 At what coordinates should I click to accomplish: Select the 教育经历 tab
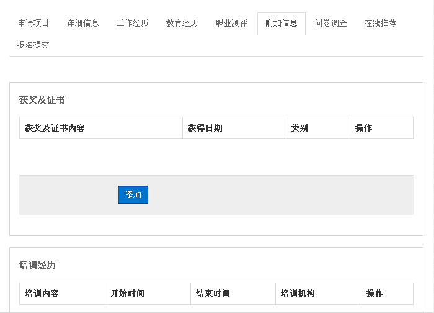[x=182, y=23]
